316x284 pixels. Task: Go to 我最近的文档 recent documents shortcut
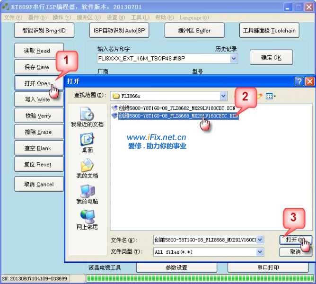(x=87, y=117)
